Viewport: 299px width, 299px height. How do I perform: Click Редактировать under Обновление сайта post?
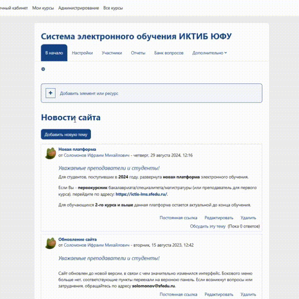point(219,294)
